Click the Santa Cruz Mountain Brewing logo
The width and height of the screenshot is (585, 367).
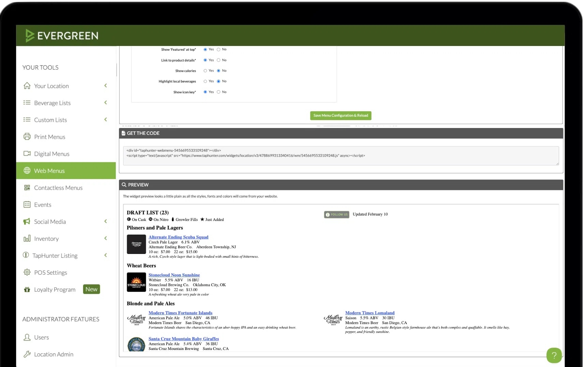(x=136, y=344)
